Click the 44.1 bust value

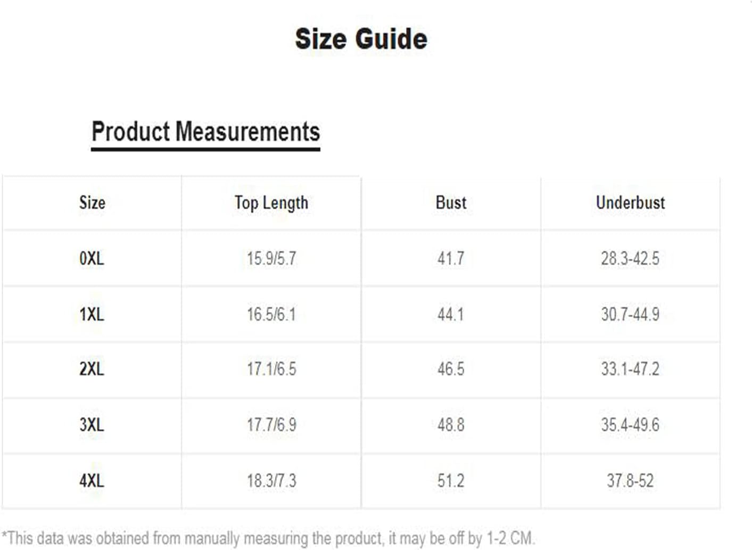click(451, 314)
